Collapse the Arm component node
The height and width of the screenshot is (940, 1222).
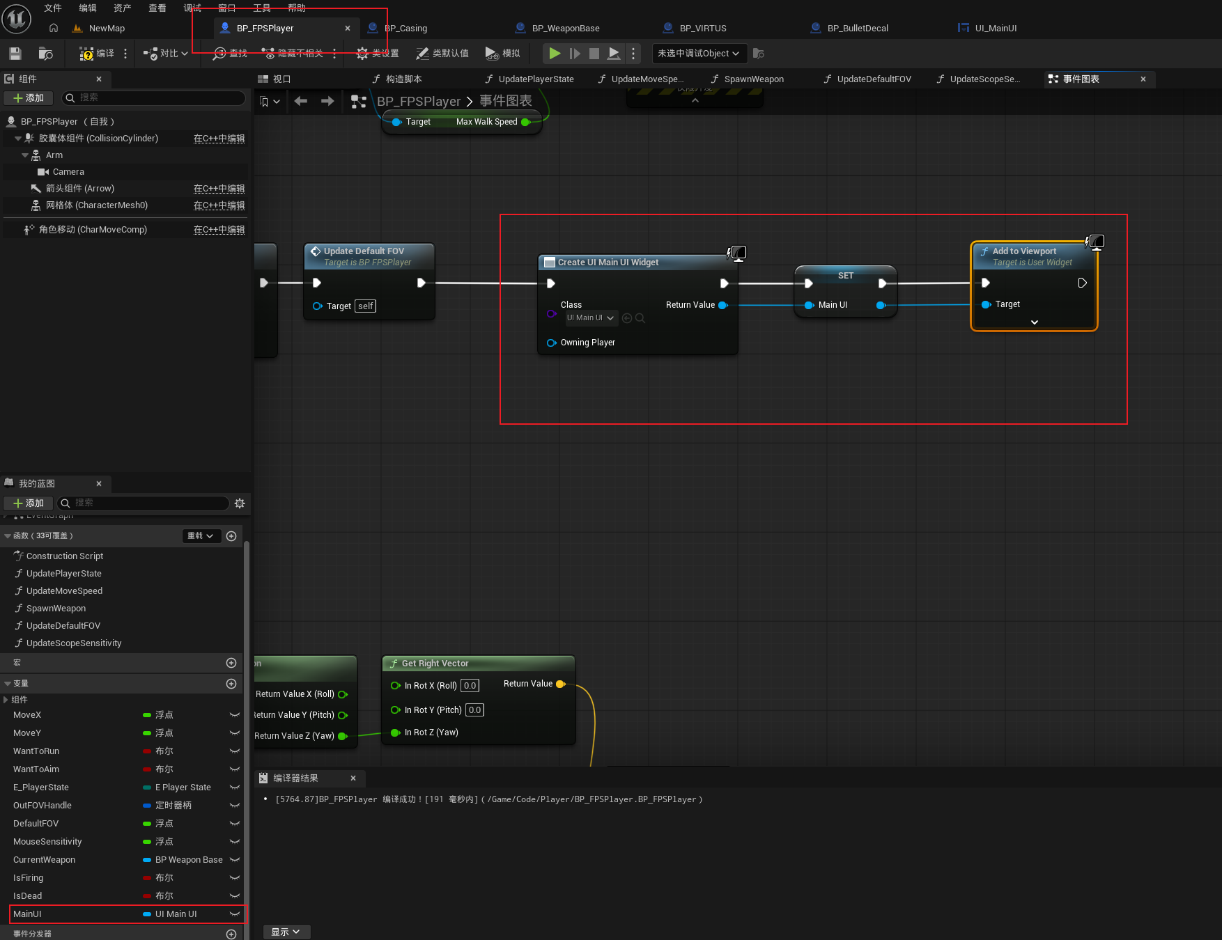(x=25, y=155)
